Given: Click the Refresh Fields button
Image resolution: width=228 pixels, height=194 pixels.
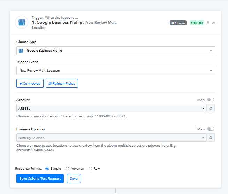Looking at the screenshot, I should point(62,83).
